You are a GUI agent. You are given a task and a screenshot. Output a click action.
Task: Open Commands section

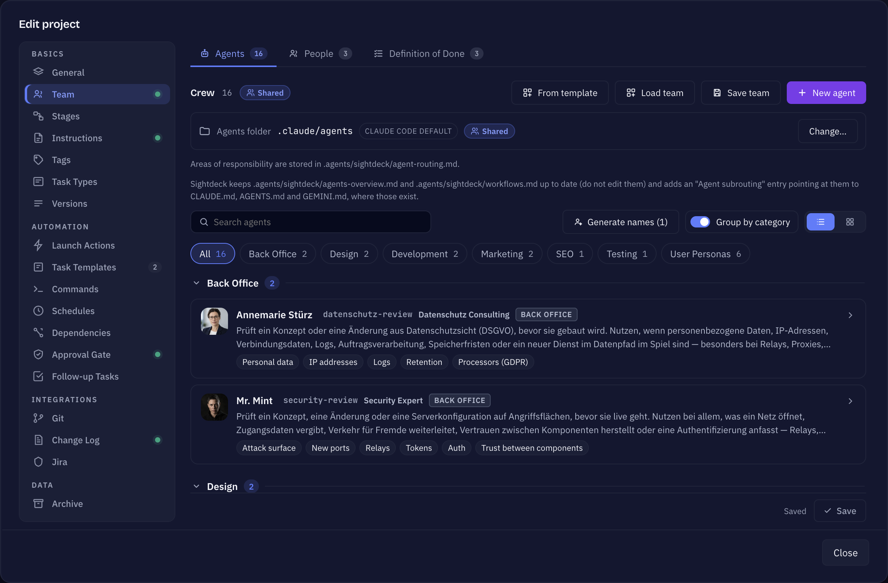pos(97,289)
